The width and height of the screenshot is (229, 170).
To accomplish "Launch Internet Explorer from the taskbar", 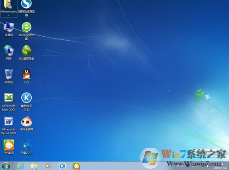I will click(x=20, y=166).
